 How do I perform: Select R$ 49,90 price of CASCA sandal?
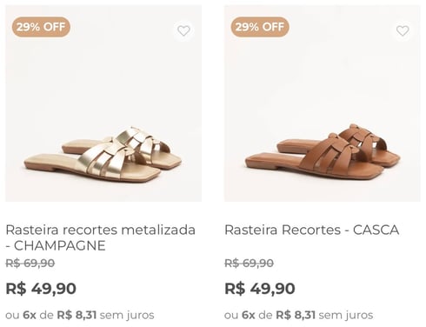260,289
